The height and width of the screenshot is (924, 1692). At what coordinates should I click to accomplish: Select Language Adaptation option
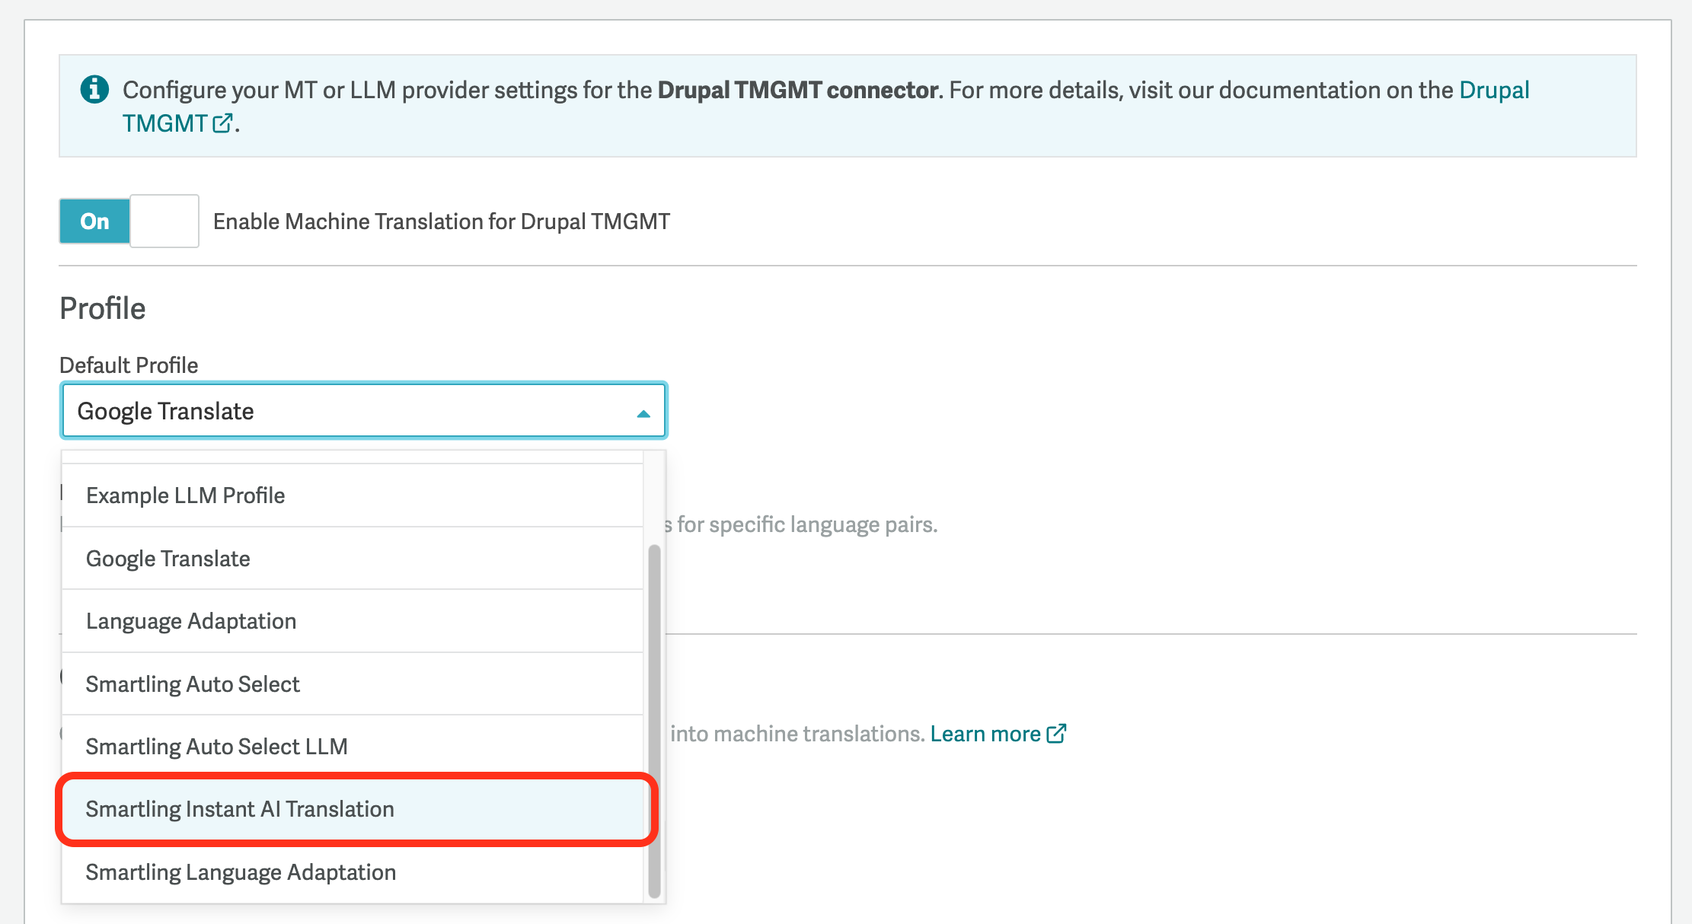point(353,621)
